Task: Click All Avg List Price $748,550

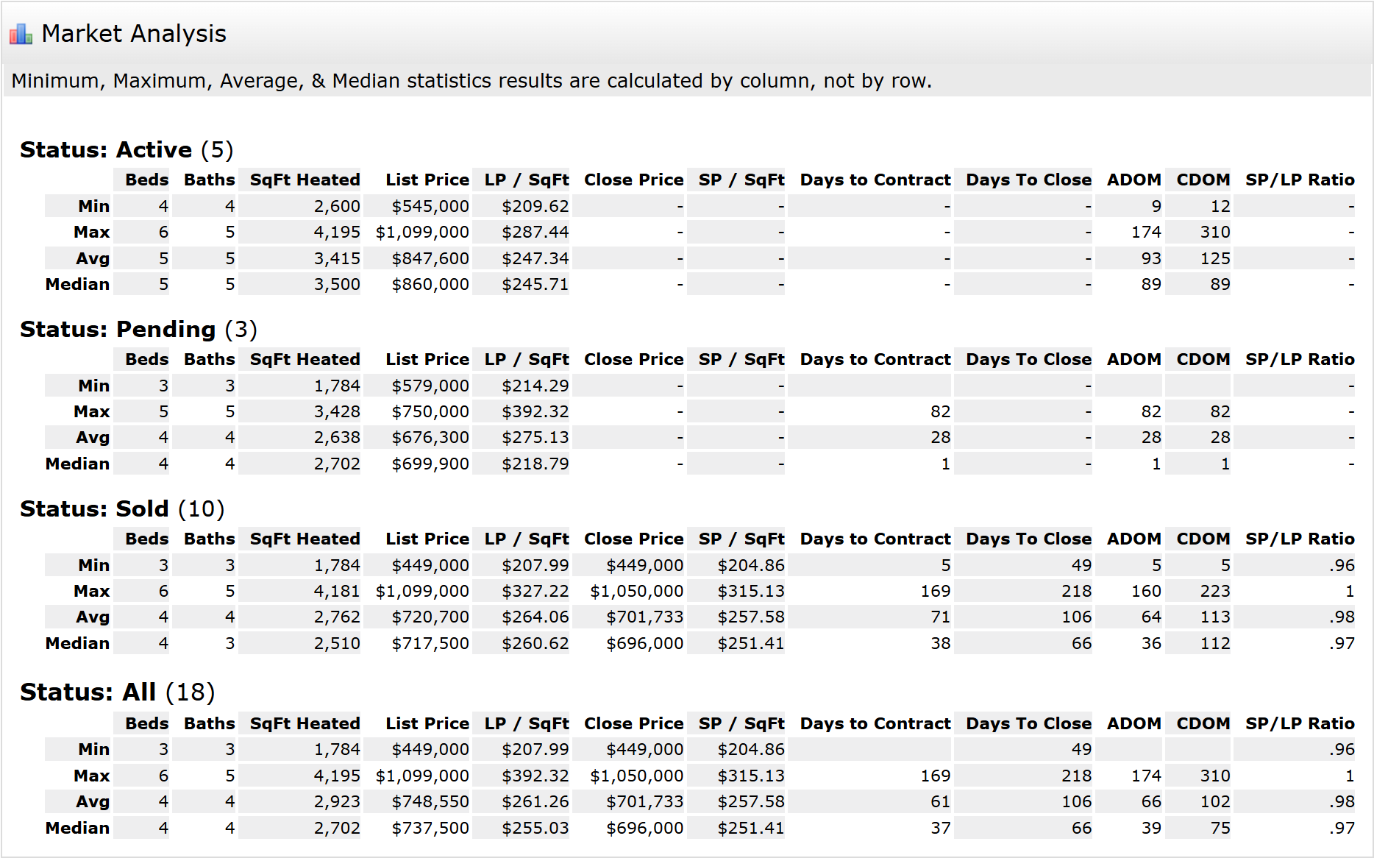Action: (430, 801)
